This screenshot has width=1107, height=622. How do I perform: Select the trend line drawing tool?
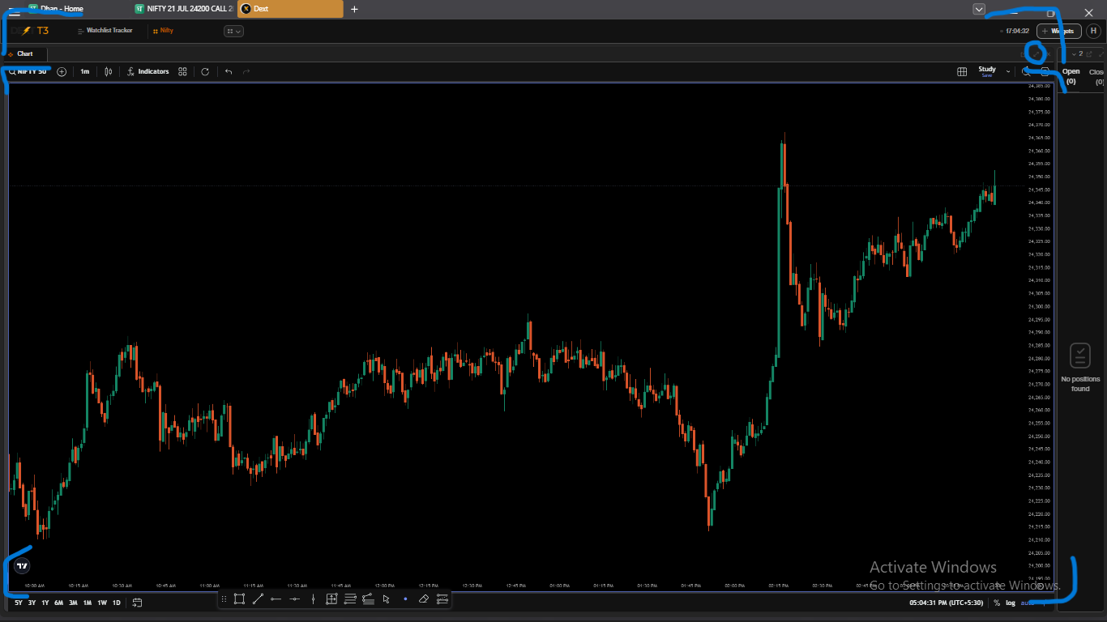[258, 599]
